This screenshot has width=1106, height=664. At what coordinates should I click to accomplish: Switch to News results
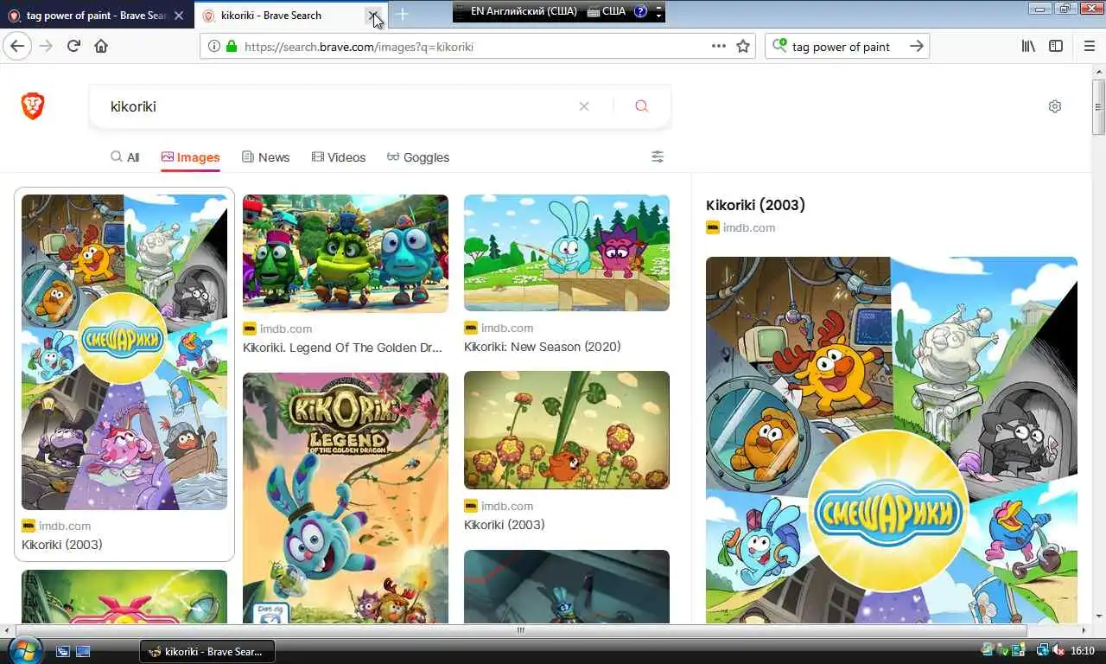point(265,157)
